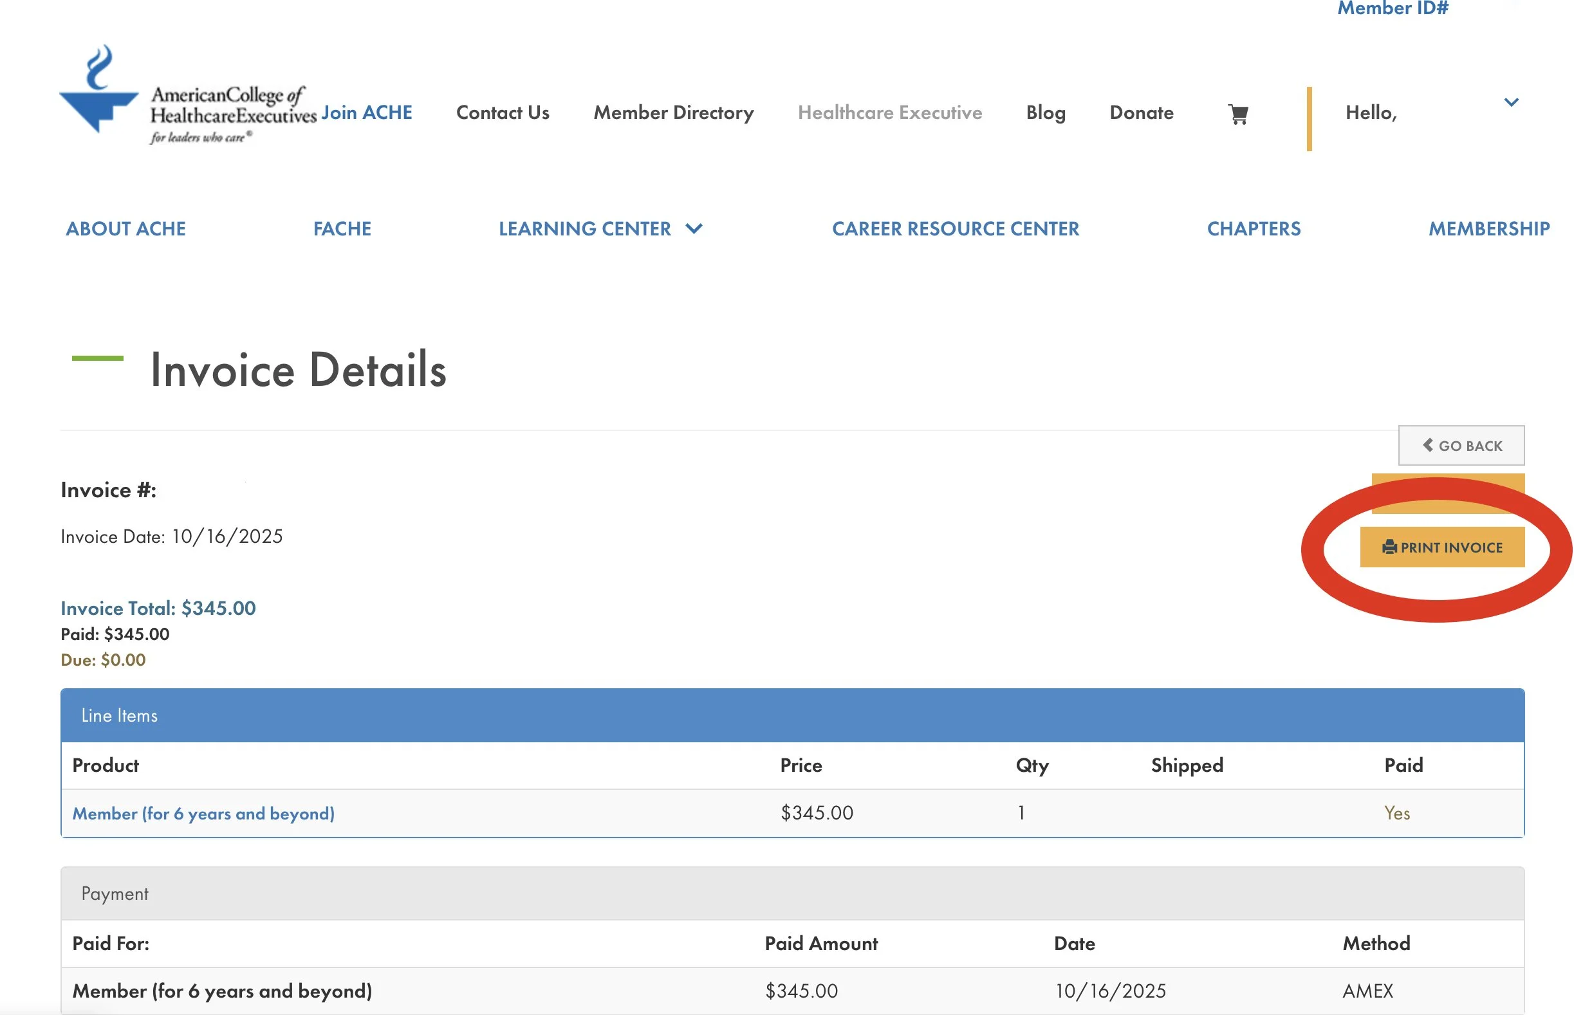Expand the Learning Center chevron
The image size is (1574, 1015).
coord(694,229)
